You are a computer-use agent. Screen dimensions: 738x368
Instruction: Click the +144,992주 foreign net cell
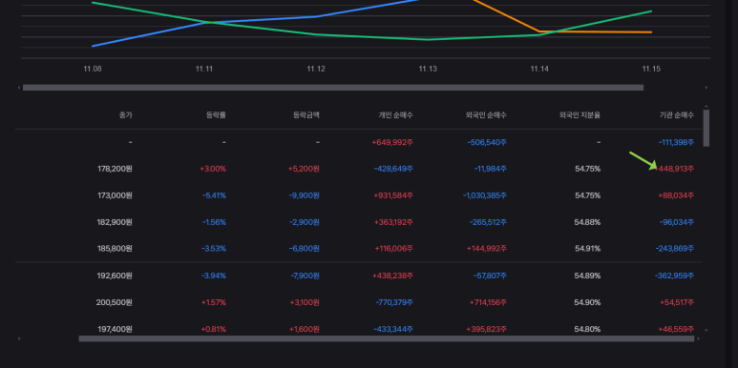click(487, 249)
